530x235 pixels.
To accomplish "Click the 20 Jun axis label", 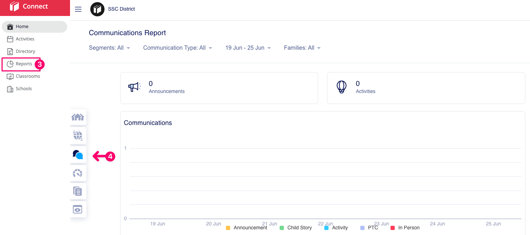I will point(214,224).
